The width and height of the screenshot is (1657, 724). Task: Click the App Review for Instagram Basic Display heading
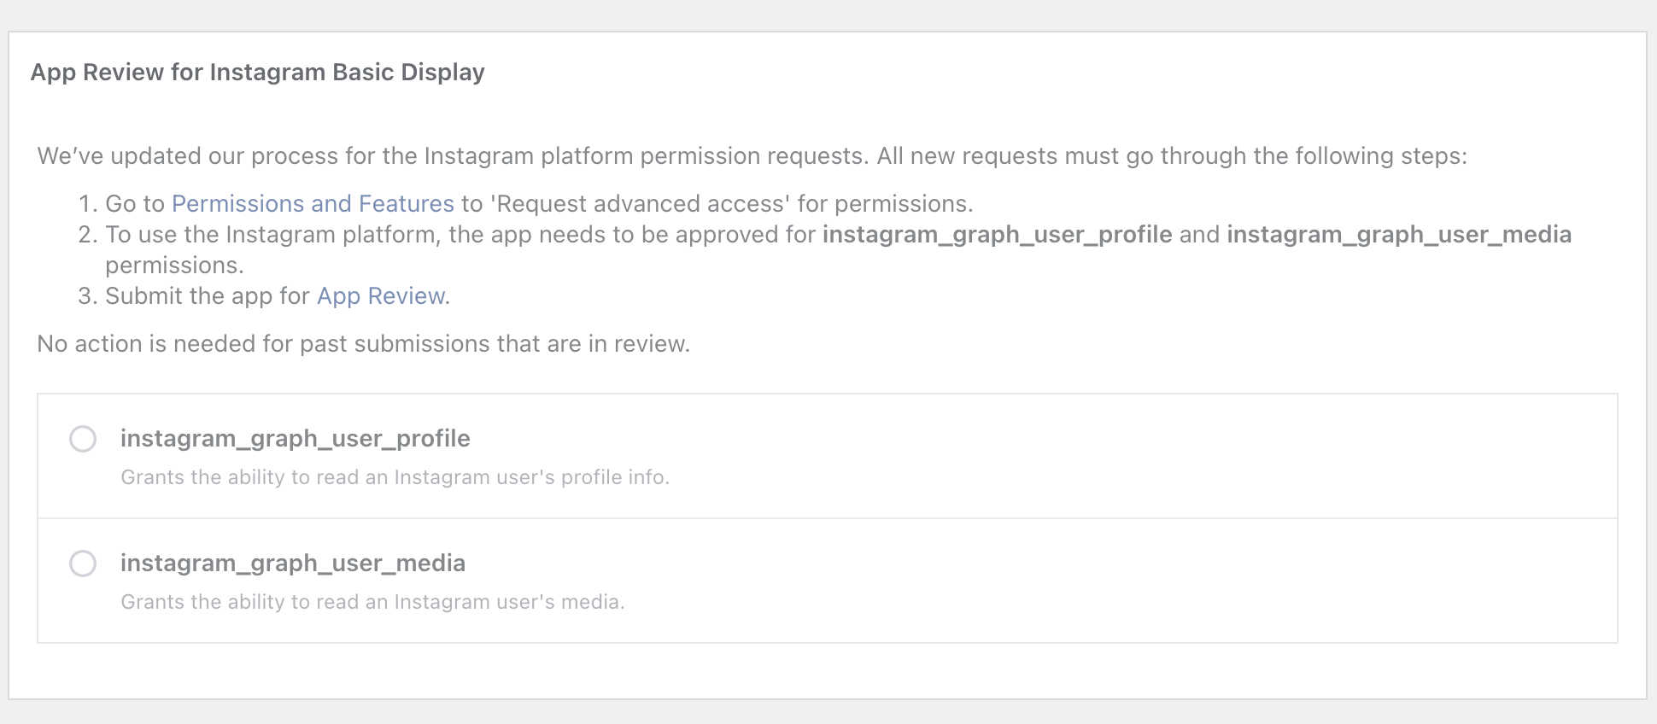258,73
